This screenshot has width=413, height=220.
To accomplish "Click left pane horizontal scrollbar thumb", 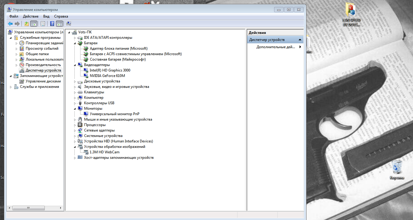I will (x=28, y=208).
